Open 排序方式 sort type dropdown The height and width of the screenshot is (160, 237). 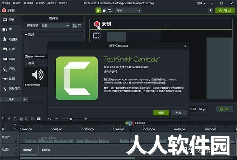pyautogui.click(x=55, y=26)
